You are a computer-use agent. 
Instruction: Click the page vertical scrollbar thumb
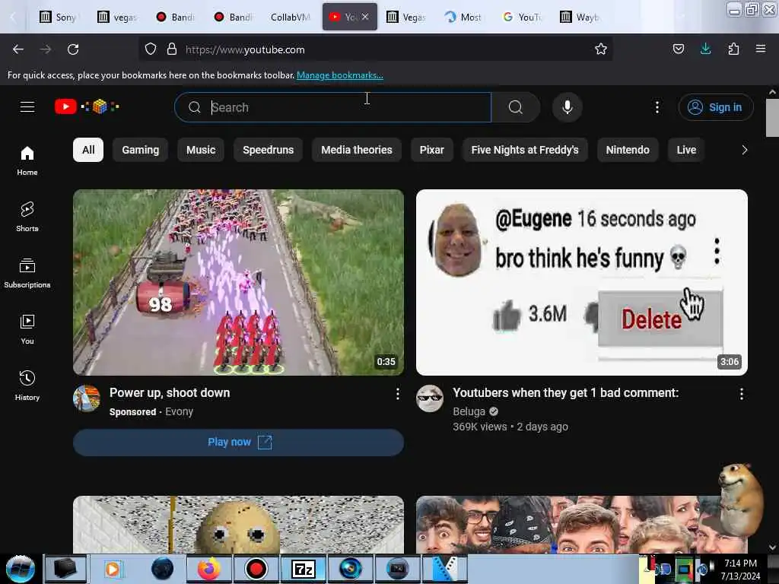771,117
